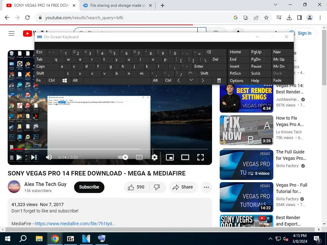Select the SONY VEGAS PRO 14 tab

tap(41, 5)
